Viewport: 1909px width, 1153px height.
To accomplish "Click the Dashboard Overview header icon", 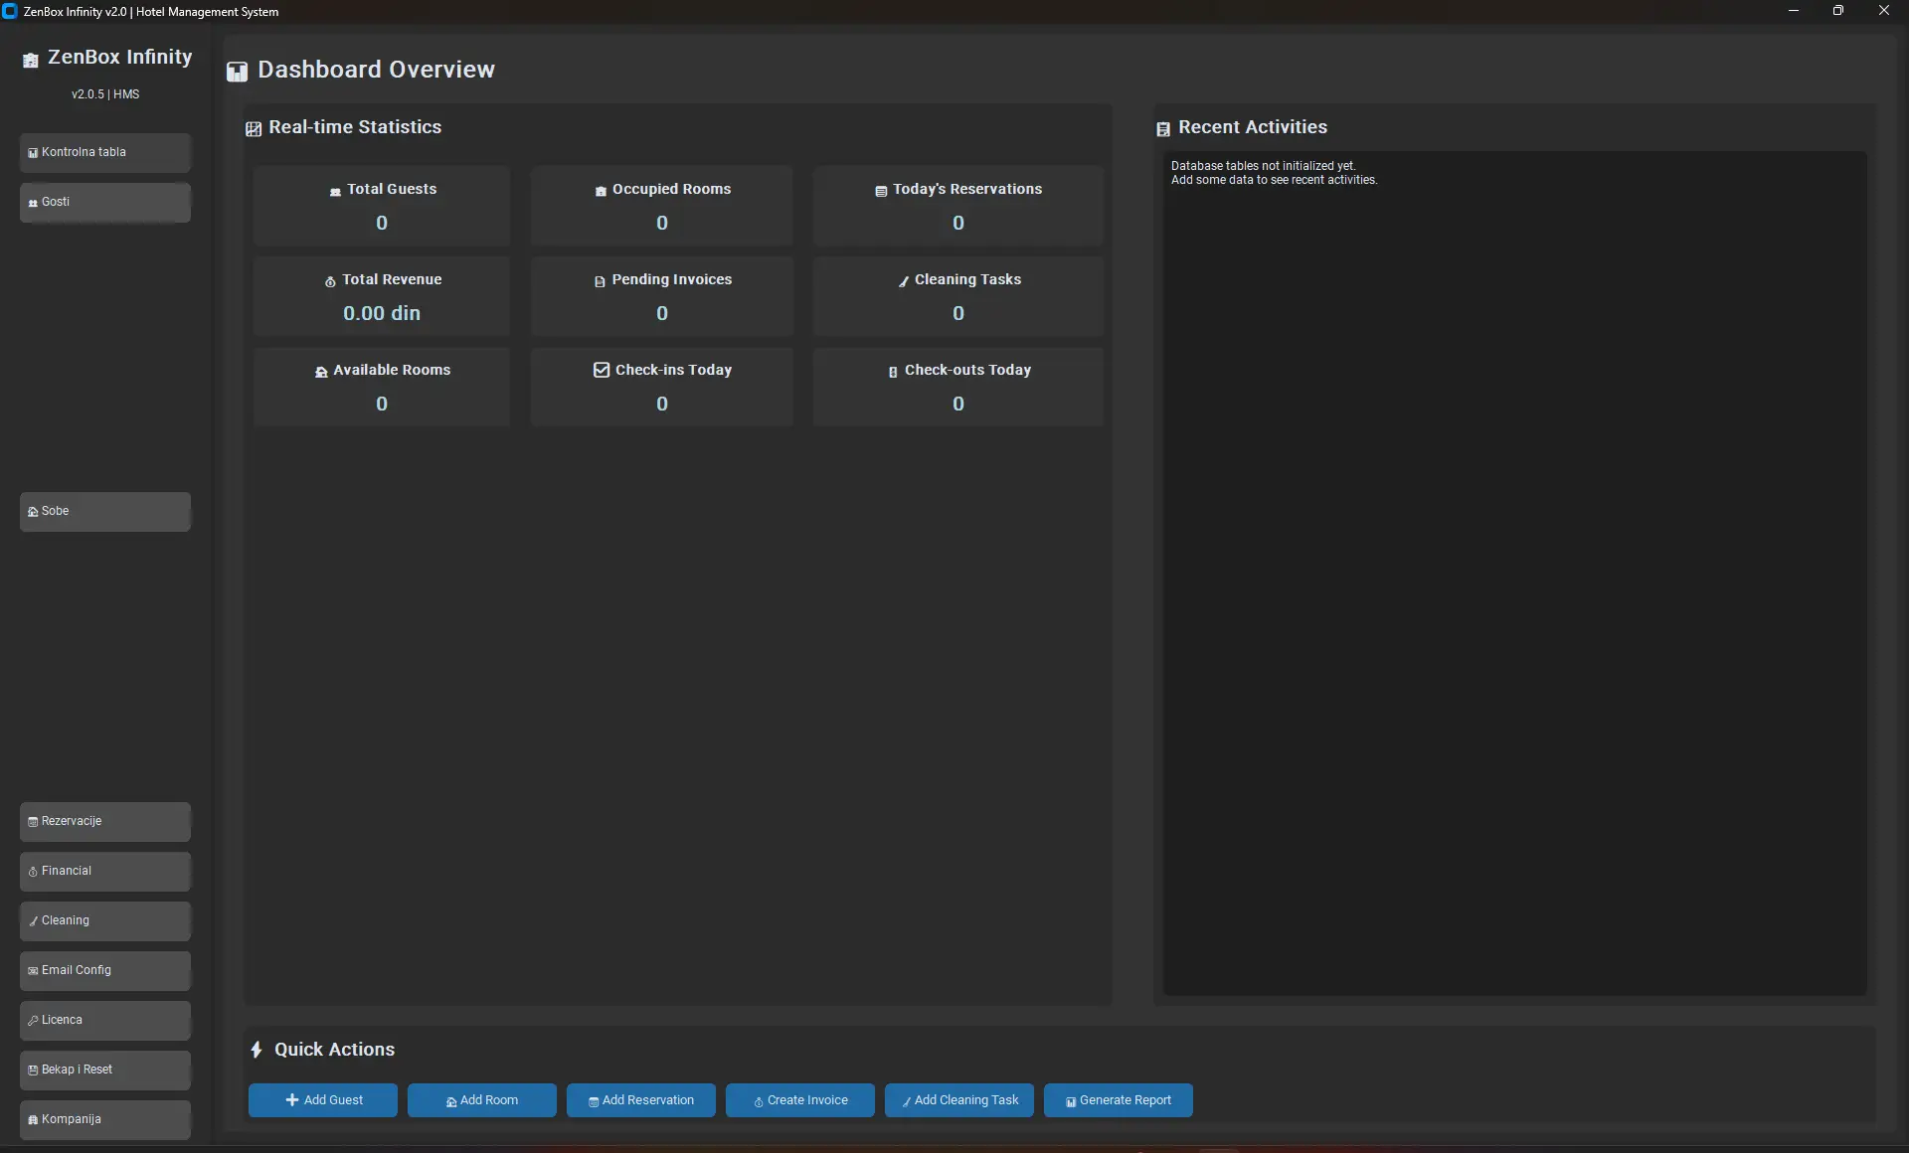I will tap(237, 72).
